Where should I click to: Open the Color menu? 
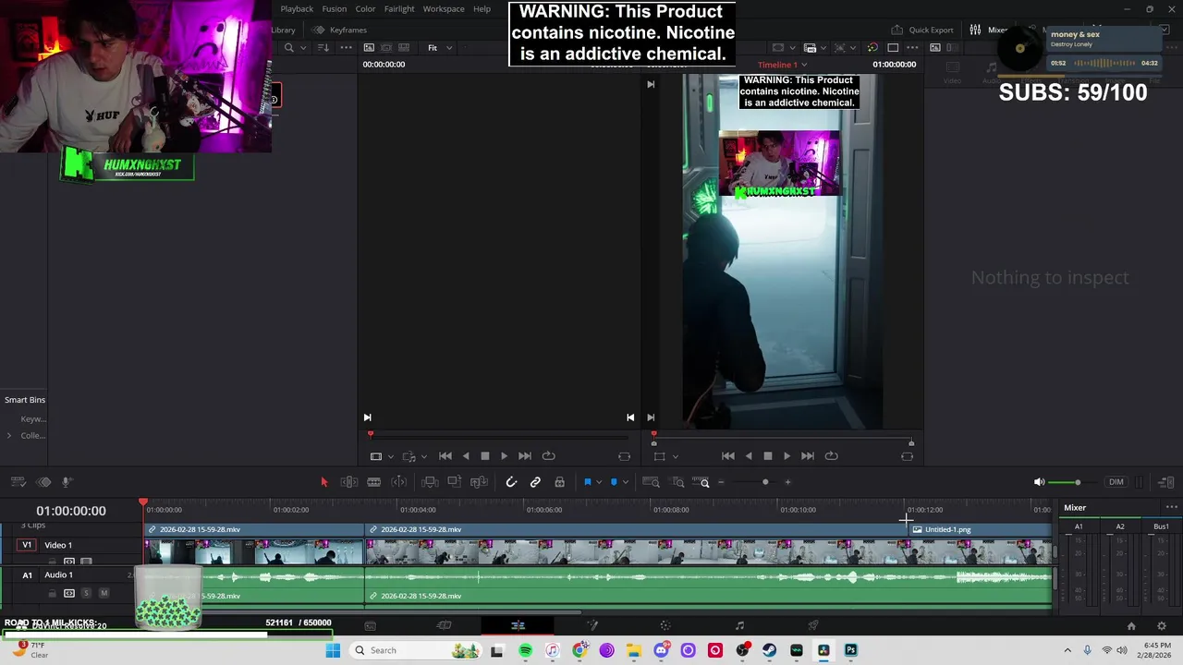tap(366, 9)
